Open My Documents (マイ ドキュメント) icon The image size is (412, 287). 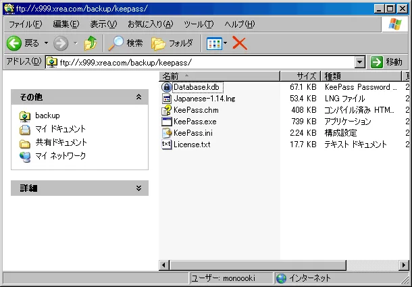click(x=25, y=130)
